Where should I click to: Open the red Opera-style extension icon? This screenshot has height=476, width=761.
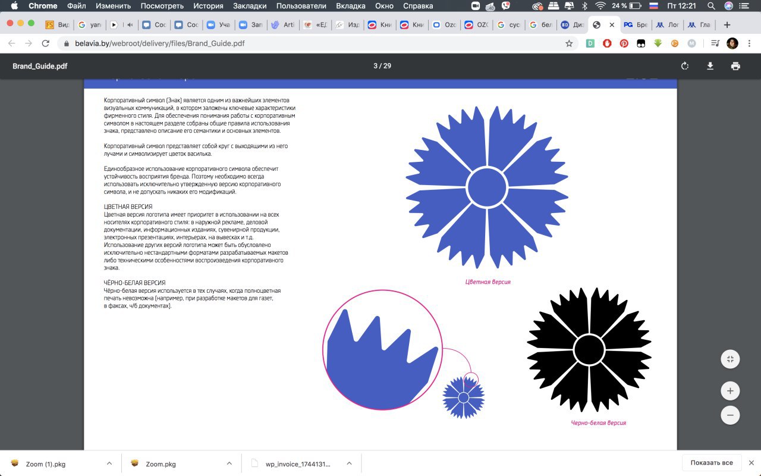(x=607, y=43)
